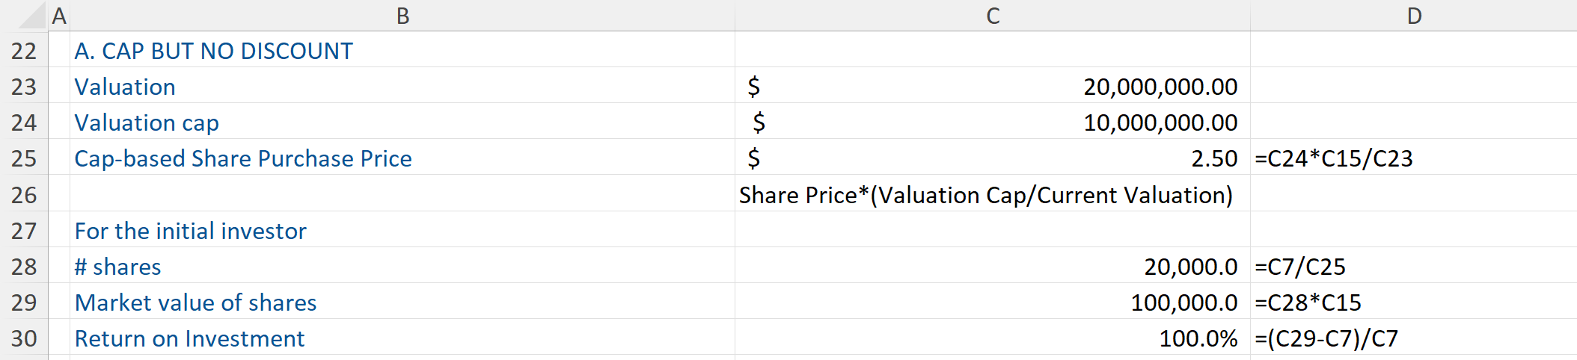Select column A header
1577x360 pixels.
59,16
